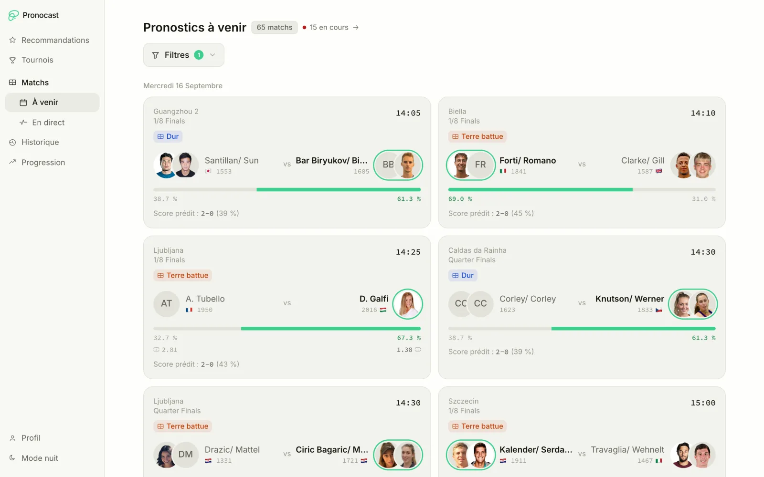Image resolution: width=764 pixels, height=477 pixels.
Task: Click the Terre battue tag on Biella card
Action: click(x=477, y=136)
